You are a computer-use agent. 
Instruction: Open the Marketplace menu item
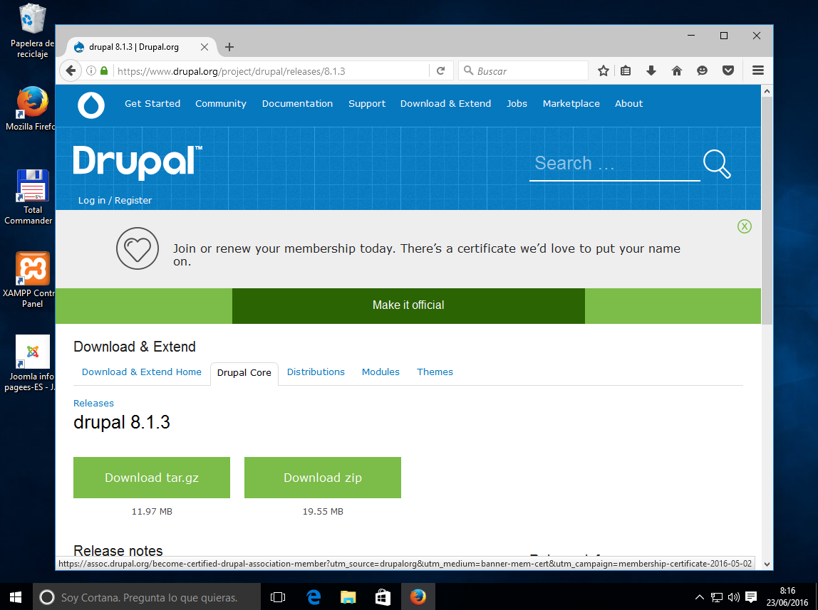(571, 104)
